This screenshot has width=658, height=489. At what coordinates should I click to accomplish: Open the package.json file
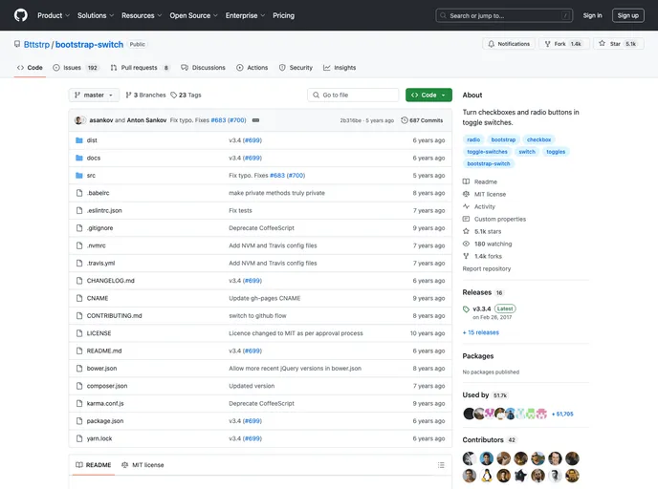(x=105, y=421)
